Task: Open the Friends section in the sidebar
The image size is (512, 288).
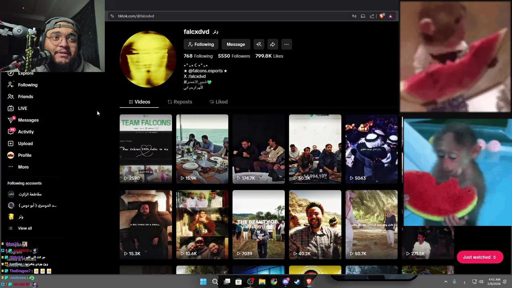Action: [20, 96]
